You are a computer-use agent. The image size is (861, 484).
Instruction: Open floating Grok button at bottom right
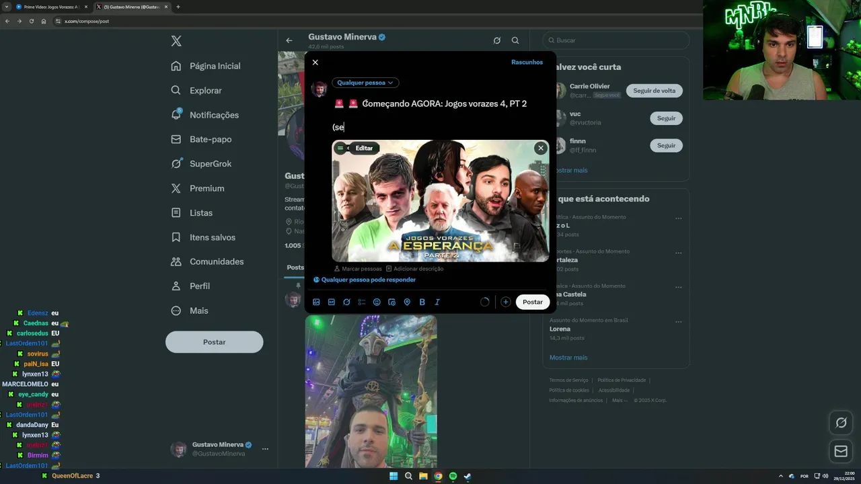pos(841,423)
